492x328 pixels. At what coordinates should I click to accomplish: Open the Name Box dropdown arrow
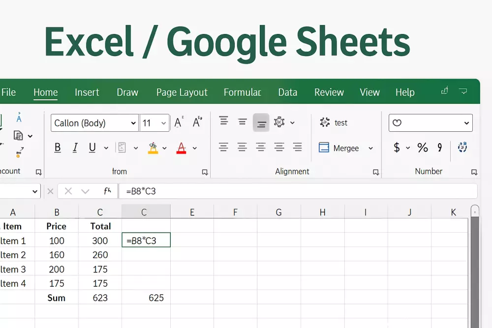pos(35,191)
